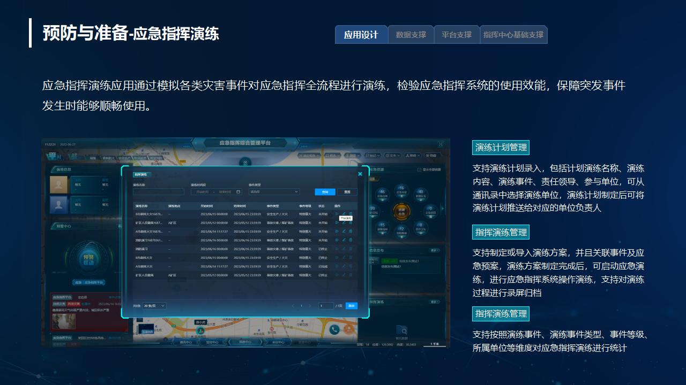The width and height of the screenshot is (686, 385).
Task: Edit the 消防演习16878361 row with the pencil
Action: tap(344, 240)
